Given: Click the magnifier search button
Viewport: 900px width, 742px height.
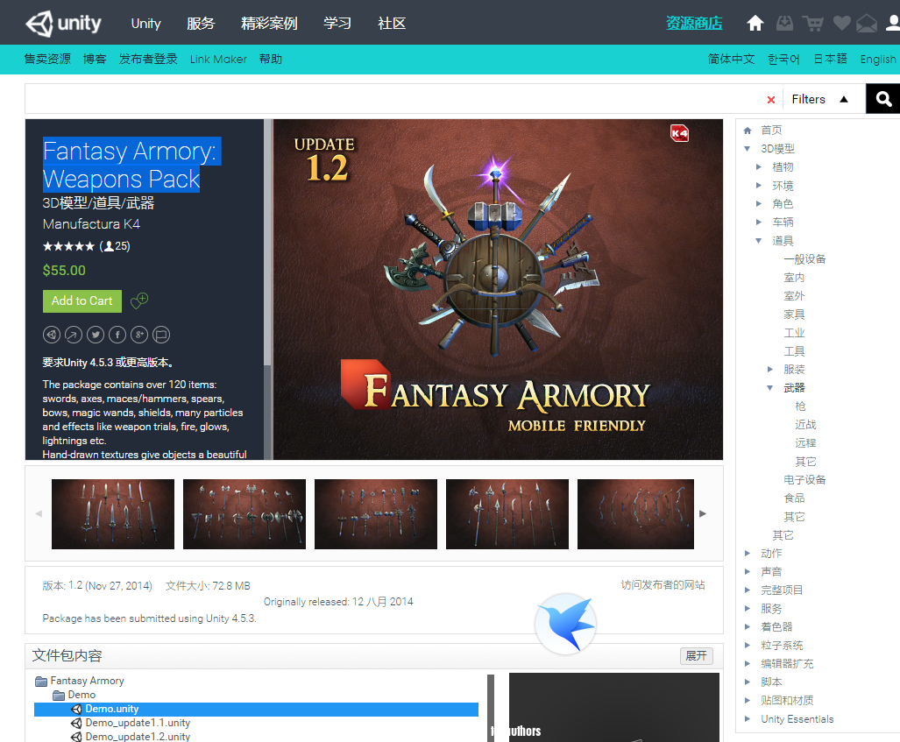Looking at the screenshot, I should (x=882, y=99).
